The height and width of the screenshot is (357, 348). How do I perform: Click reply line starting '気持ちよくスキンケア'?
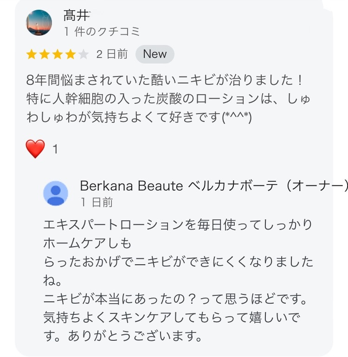172,319
